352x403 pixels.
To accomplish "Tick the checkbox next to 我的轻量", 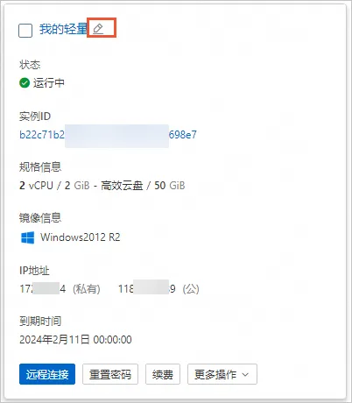I will click(x=25, y=31).
